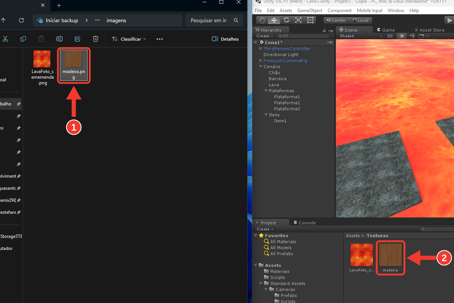Open the Asset Store tab
This screenshot has height=303, width=454.
click(429, 30)
